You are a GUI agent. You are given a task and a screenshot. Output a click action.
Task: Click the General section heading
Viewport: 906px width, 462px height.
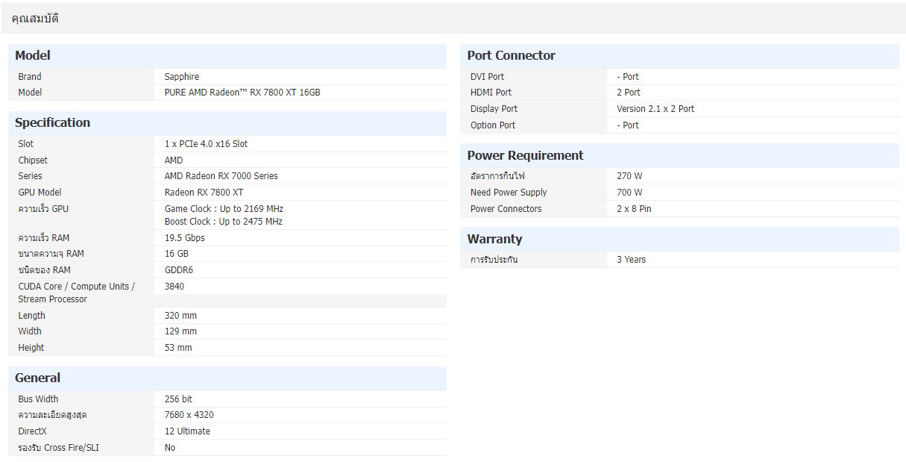click(x=37, y=378)
